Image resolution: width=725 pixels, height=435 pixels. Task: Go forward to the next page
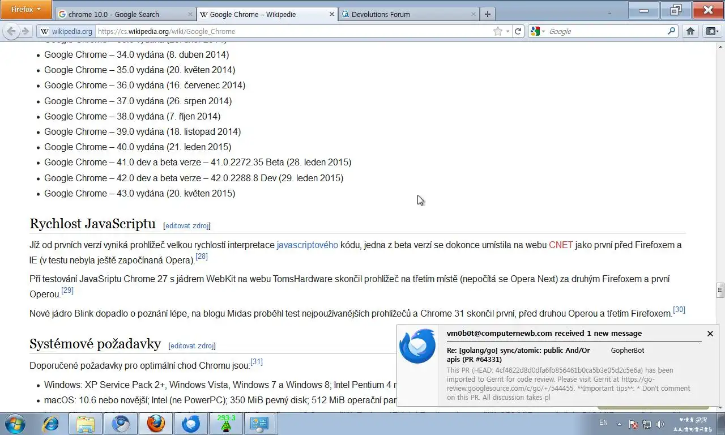(x=25, y=31)
